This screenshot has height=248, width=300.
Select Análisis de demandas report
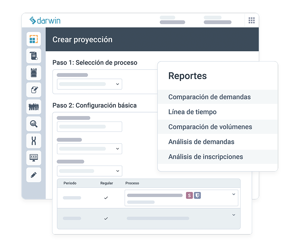click(217, 142)
